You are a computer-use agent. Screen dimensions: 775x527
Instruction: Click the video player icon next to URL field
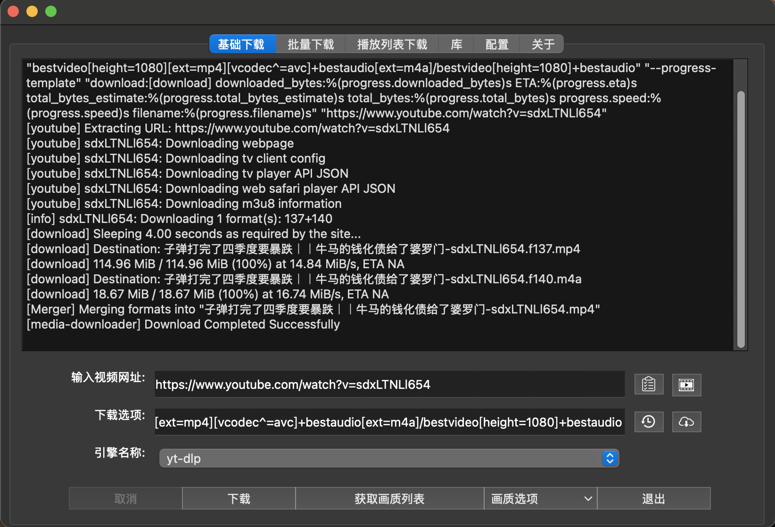pyautogui.click(x=686, y=385)
